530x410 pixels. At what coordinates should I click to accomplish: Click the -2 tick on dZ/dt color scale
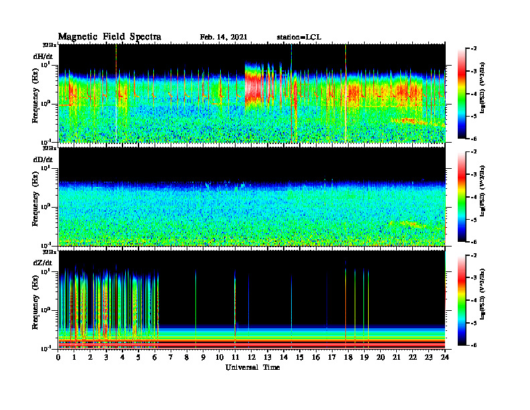[473, 255]
